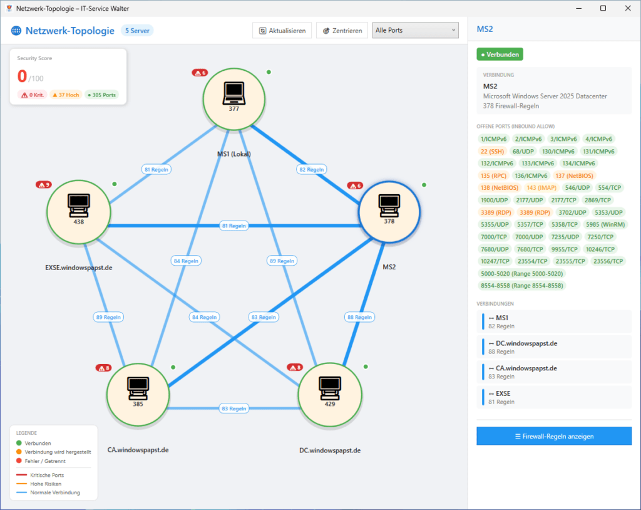Open Firewall-Regeln anzeigen
This screenshot has width=641, height=510.
(x=553, y=436)
